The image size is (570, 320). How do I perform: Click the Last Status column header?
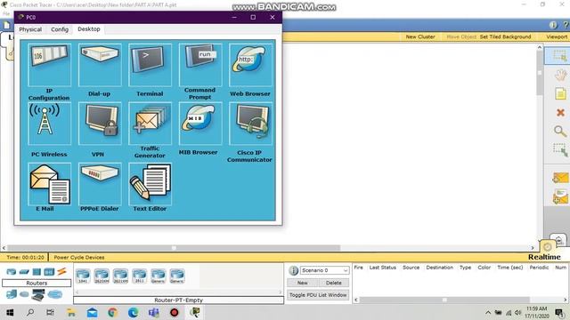382,268
